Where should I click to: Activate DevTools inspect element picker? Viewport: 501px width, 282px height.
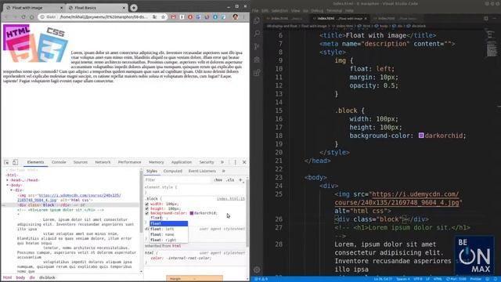pyautogui.click(x=7, y=162)
